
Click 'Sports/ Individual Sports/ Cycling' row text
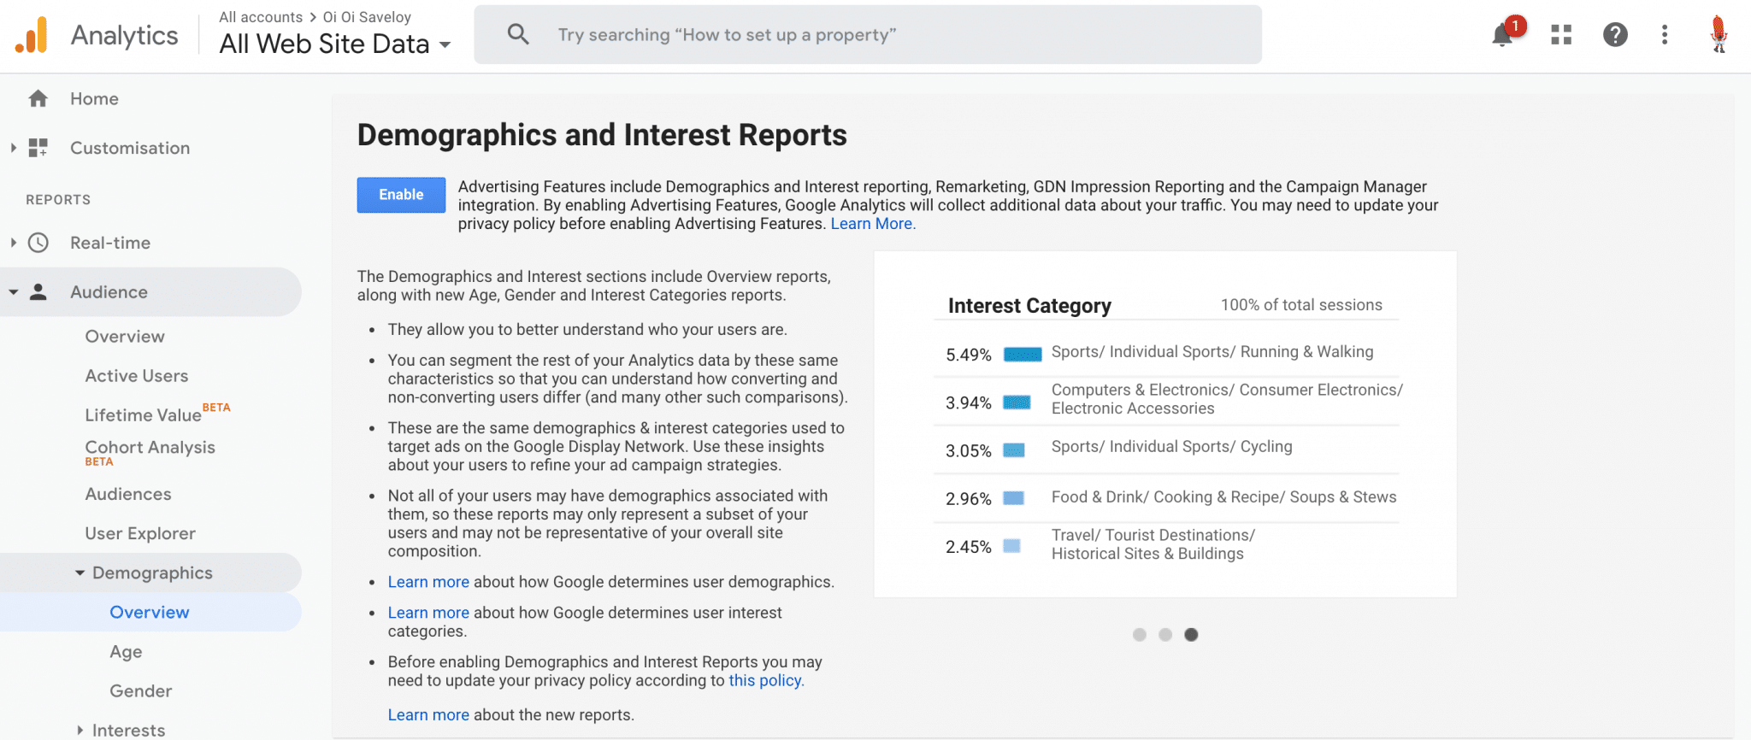(x=1172, y=447)
